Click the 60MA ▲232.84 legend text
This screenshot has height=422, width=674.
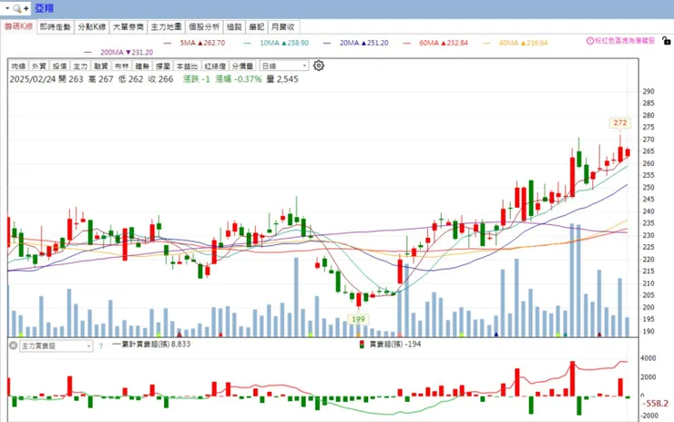click(444, 43)
